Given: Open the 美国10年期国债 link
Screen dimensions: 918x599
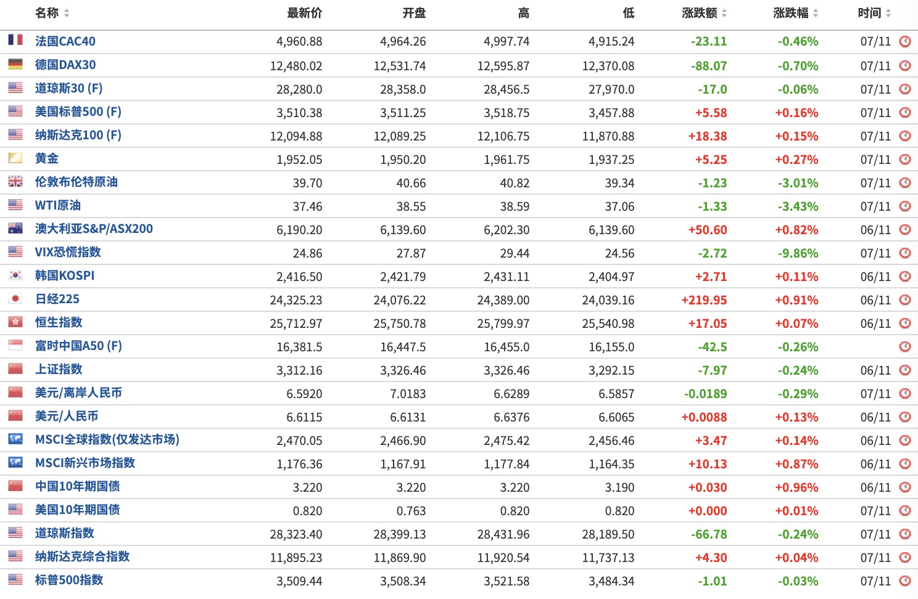Looking at the screenshot, I should pyautogui.click(x=78, y=510).
